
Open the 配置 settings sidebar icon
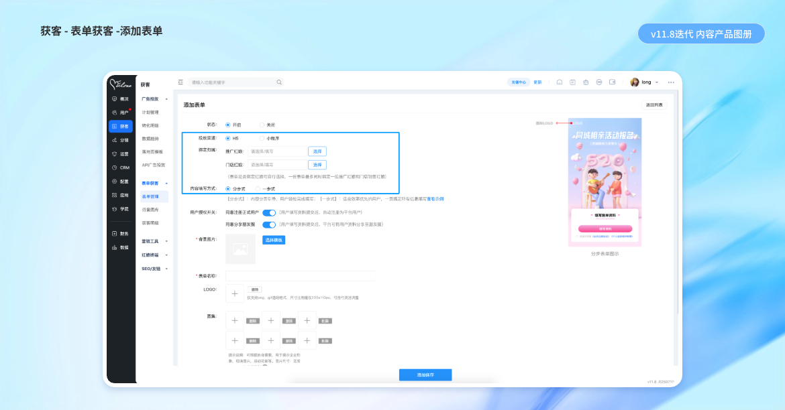(x=115, y=182)
